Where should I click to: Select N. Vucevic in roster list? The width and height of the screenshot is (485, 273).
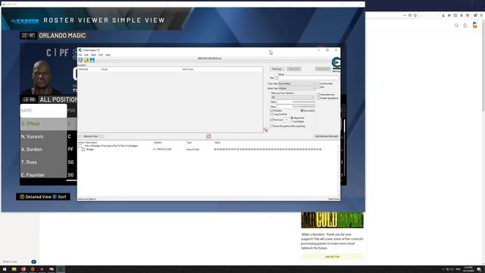tap(43, 136)
